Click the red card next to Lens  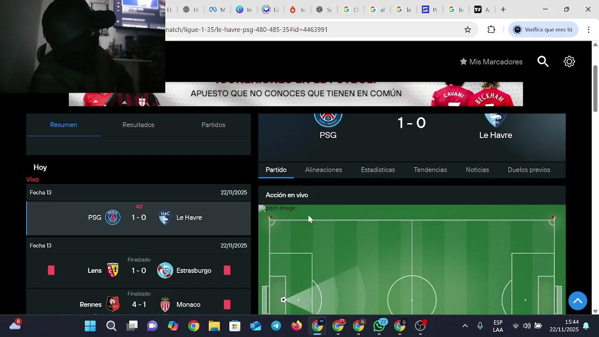[x=51, y=270]
